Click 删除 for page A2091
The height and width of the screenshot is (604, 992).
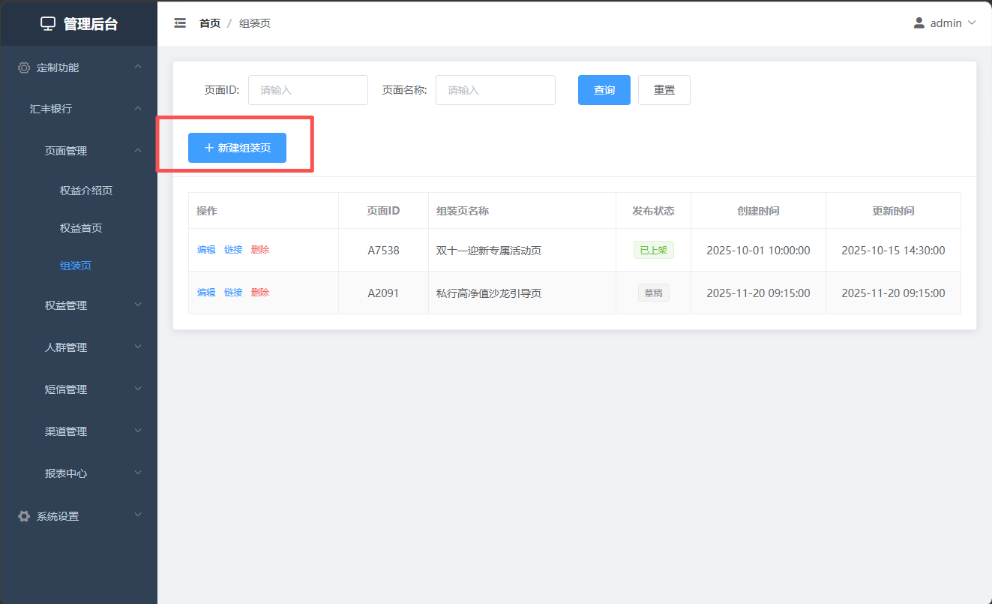tap(260, 293)
